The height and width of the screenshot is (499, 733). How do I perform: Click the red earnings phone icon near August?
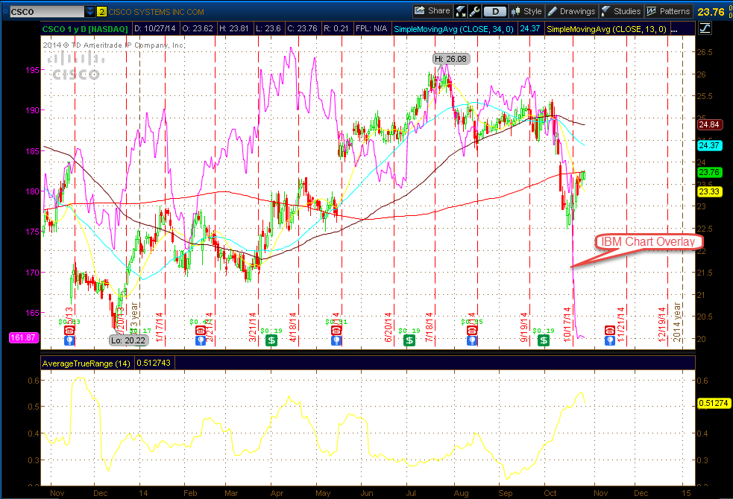(x=472, y=331)
